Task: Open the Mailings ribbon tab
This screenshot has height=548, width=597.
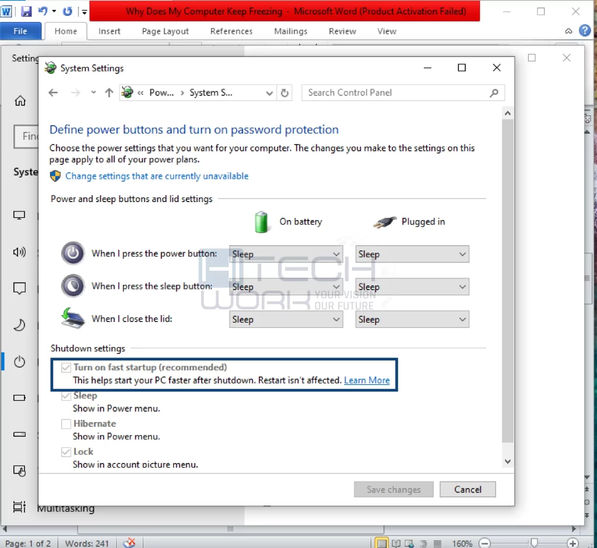Action: [290, 31]
